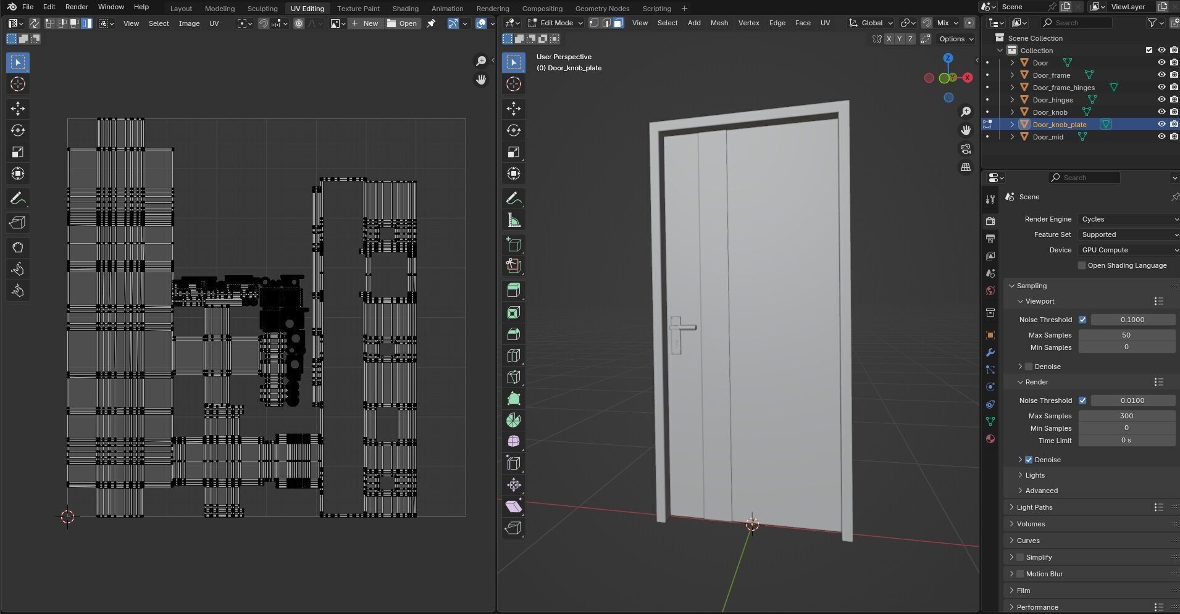Collapse the Sampling panel
This screenshot has width=1180, height=614.
(x=1031, y=286)
